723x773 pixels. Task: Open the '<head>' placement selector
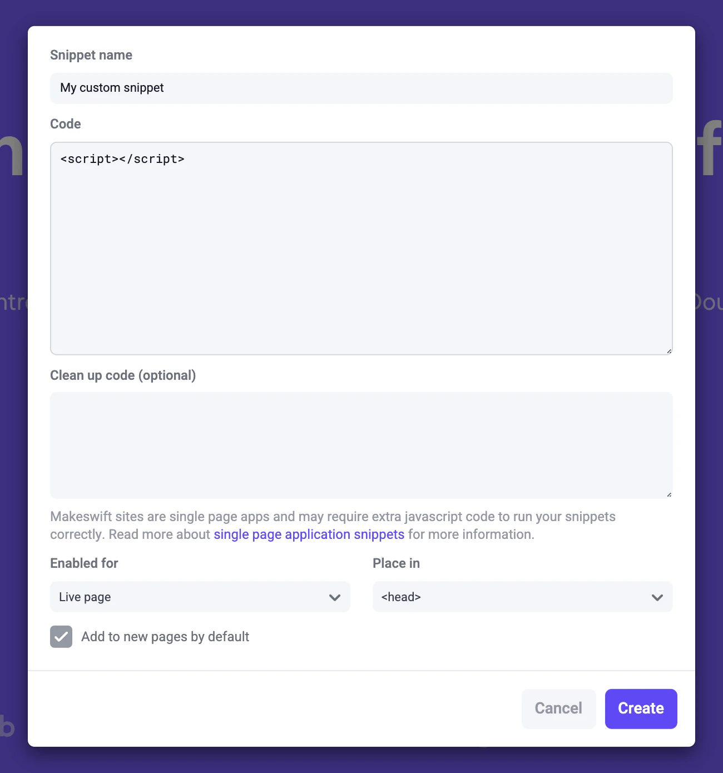point(522,597)
